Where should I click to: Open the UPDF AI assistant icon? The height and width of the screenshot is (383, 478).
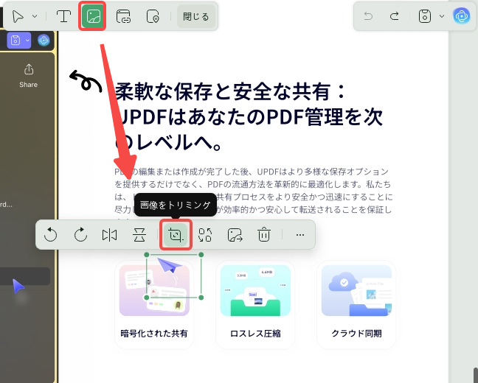click(462, 15)
